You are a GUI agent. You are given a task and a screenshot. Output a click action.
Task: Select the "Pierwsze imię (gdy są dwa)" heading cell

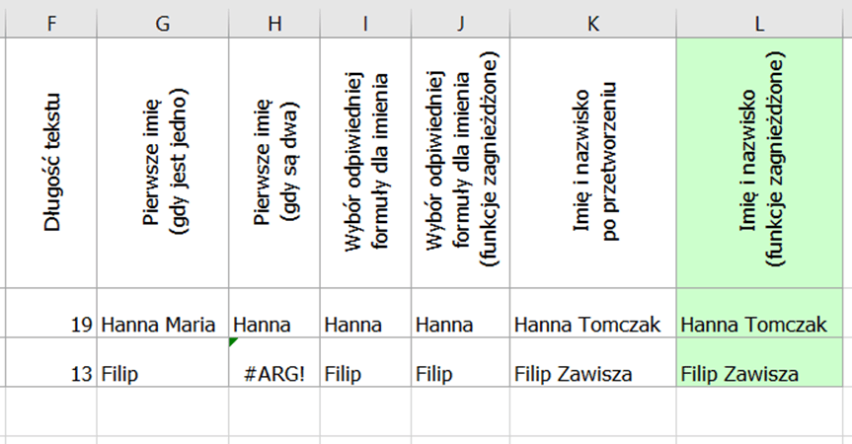coord(274,163)
